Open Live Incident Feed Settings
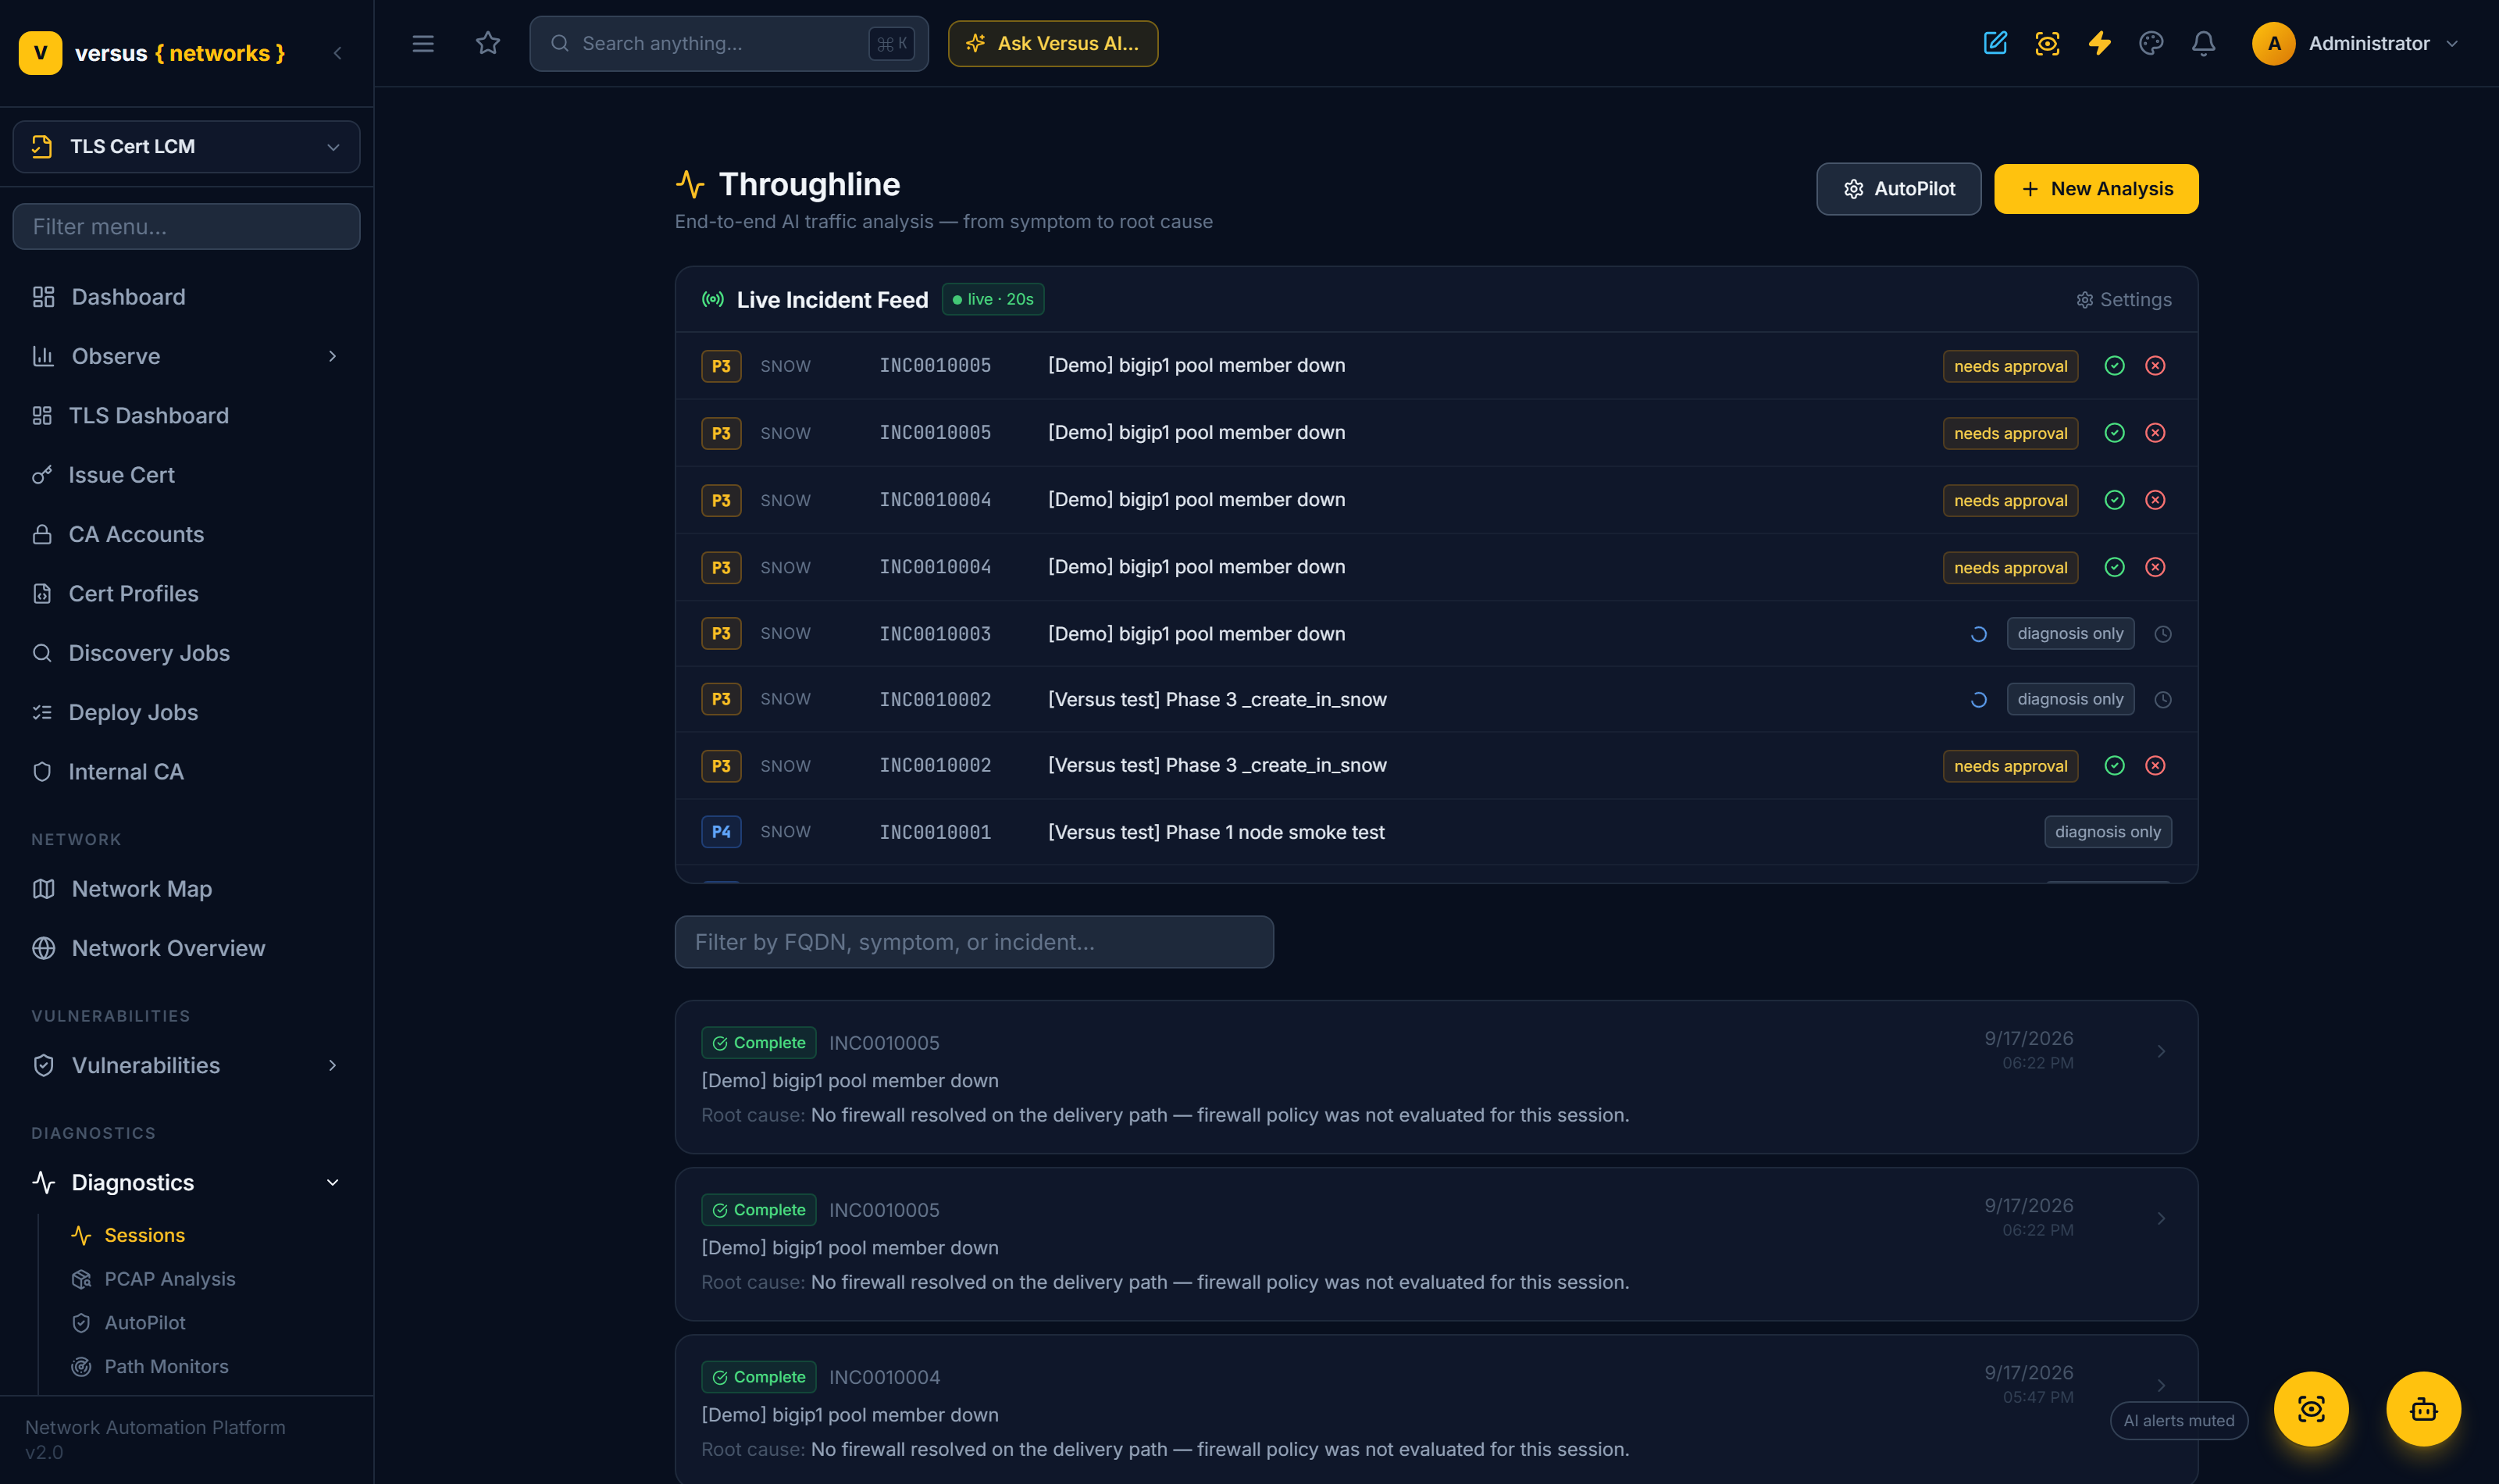The width and height of the screenshot is (2499, 1484). (2123, 300)
